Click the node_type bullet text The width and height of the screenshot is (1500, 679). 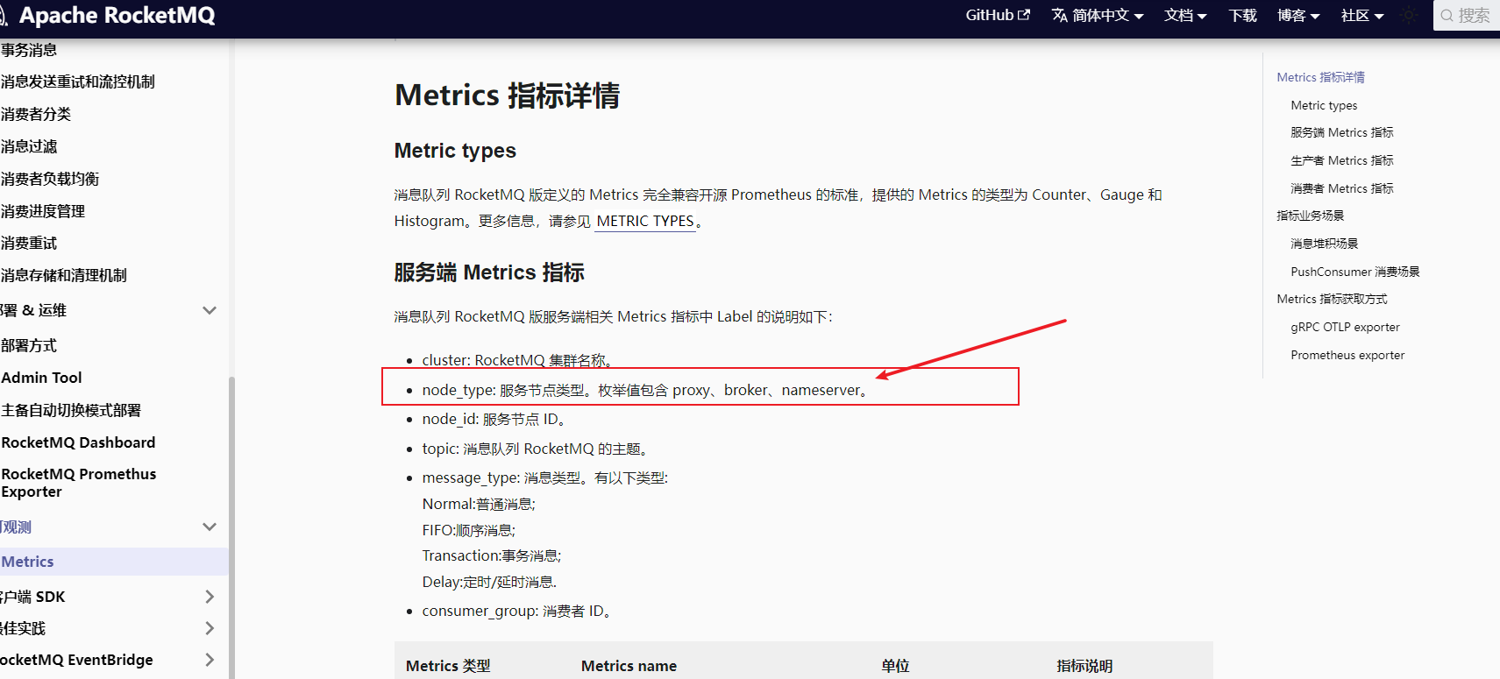(647, 390)
